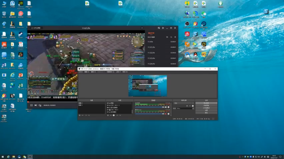
Task: Remove selected scene with the minus icon
Action: point(83,116)
